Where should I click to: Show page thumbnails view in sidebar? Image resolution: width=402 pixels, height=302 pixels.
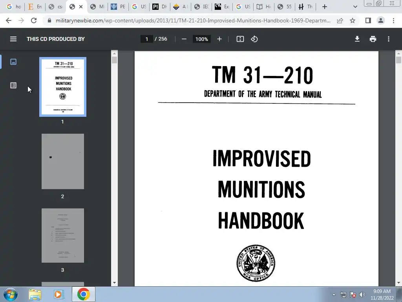pyautogui.click(x=13, y=62)
